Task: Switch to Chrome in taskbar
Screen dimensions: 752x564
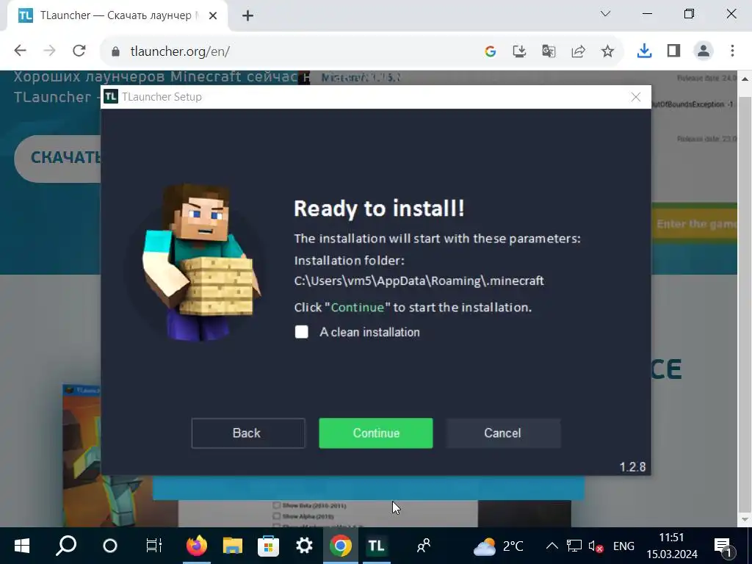Action: pos(341,546)
